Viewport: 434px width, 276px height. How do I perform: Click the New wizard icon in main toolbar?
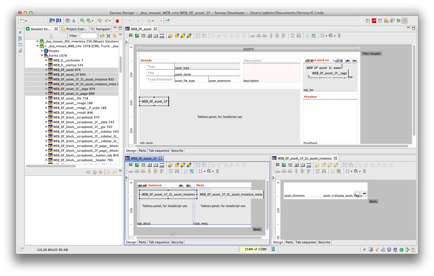click(22, 21)
